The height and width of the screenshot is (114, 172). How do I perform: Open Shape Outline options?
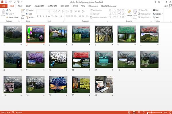pos(144,14)
